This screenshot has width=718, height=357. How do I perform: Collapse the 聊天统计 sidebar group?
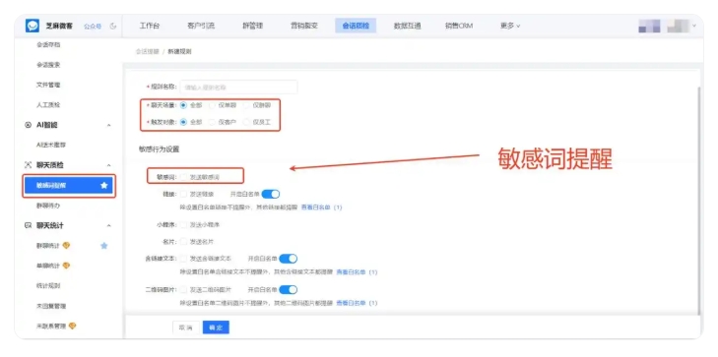[109, 225]
